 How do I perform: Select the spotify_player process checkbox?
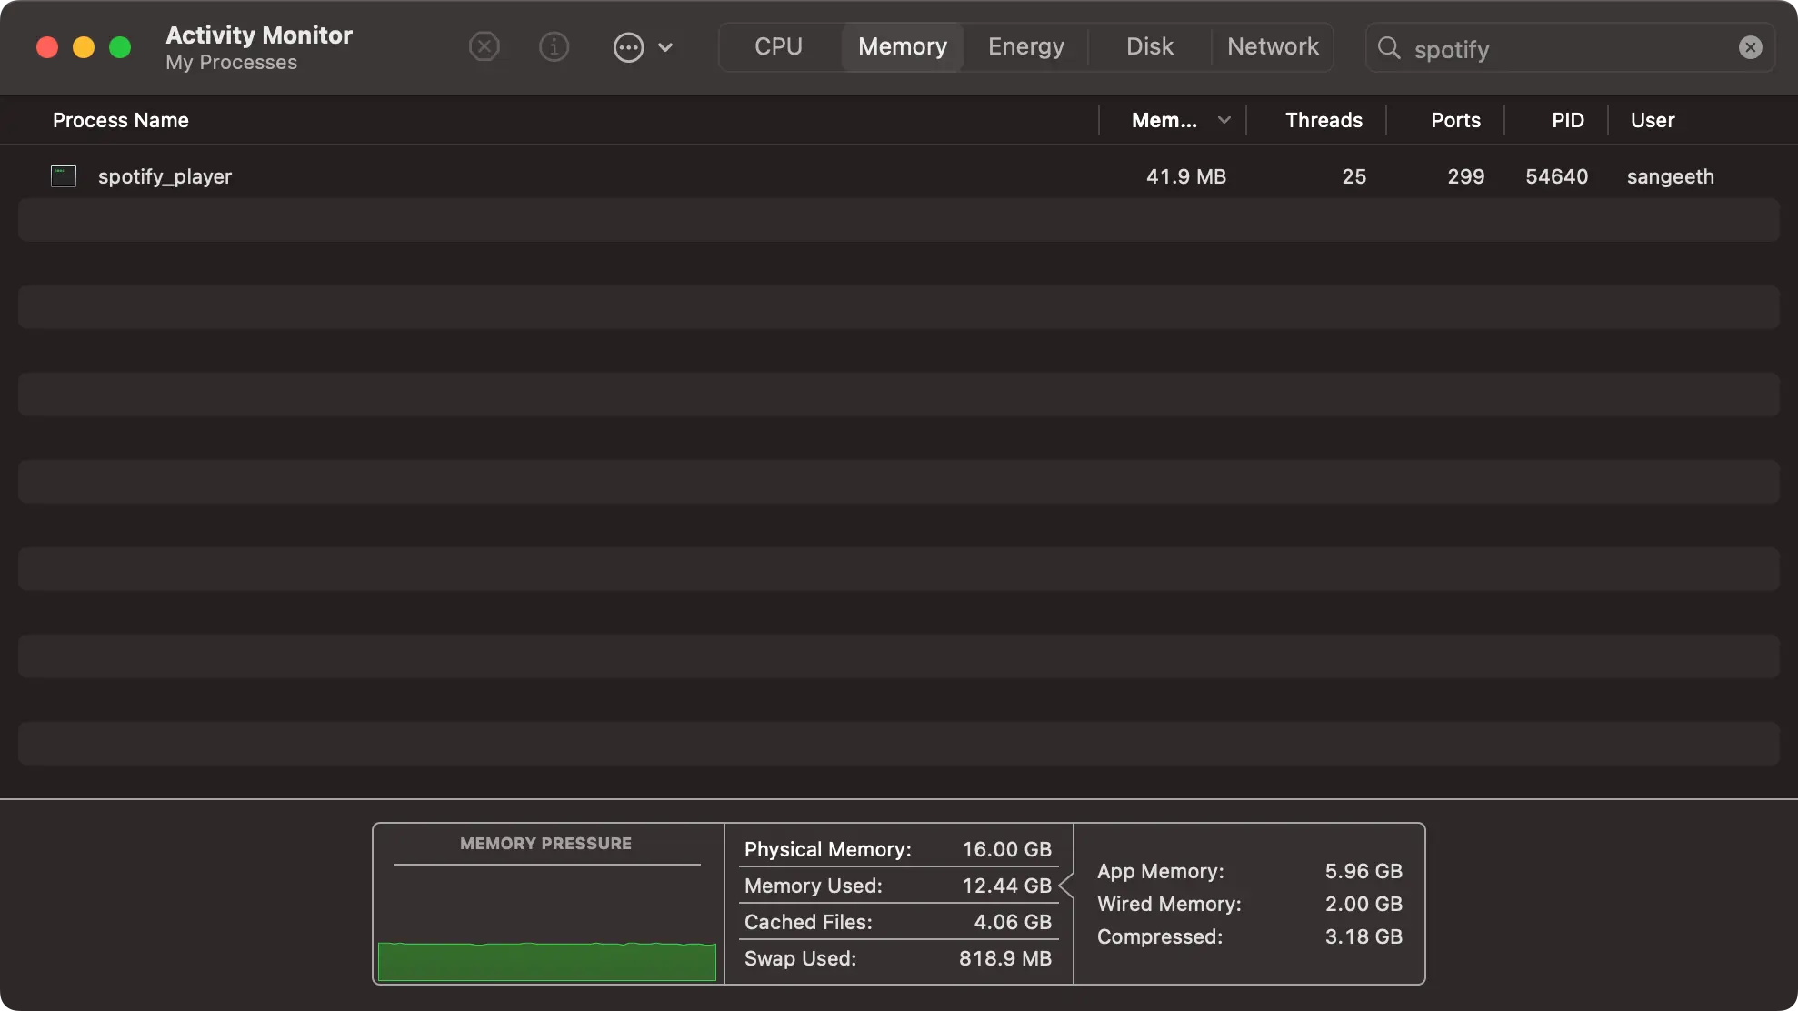(62, 175)
